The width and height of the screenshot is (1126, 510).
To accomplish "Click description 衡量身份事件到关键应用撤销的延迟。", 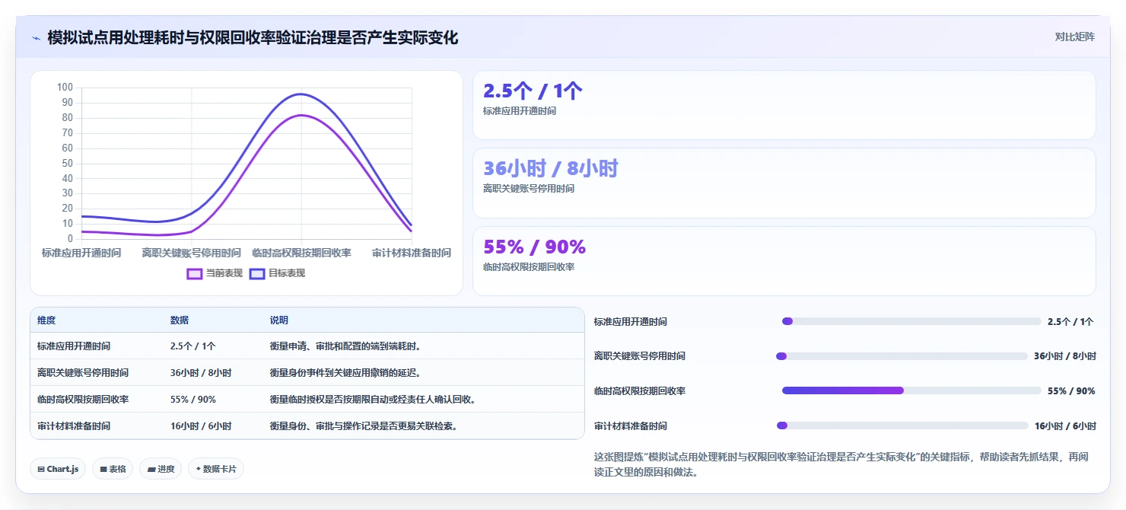I will pos(346,373).
